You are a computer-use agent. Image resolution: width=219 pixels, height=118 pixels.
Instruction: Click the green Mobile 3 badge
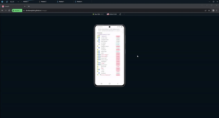pos(17,10)
